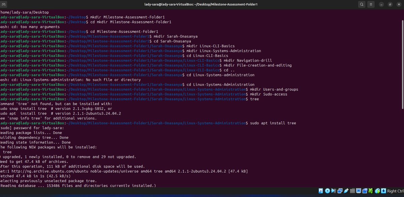
Task: Click the 'Building dependency tree... Done' line
Action: (34, 138)
